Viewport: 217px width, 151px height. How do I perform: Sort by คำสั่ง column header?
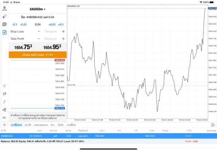pos(3,130)
